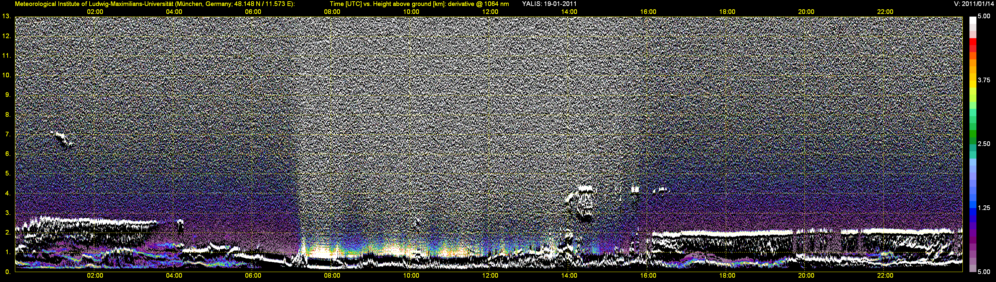Click the 22:00 label on the top time axis

[885, 12]
